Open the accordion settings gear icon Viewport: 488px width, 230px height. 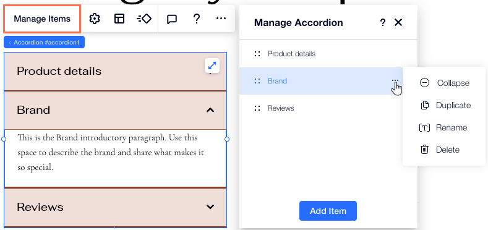point(94,19)
